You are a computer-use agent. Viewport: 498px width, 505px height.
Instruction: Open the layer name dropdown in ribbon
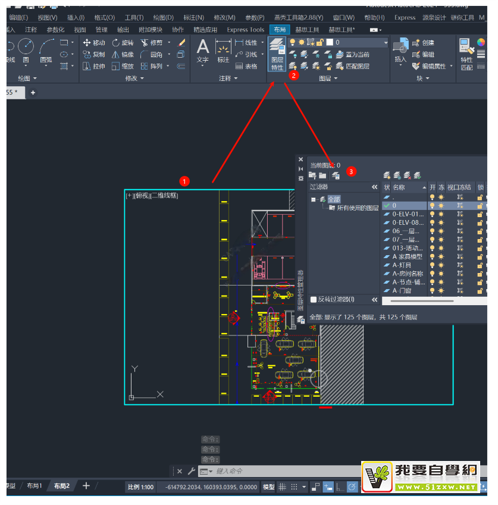[x=386, y=43]
